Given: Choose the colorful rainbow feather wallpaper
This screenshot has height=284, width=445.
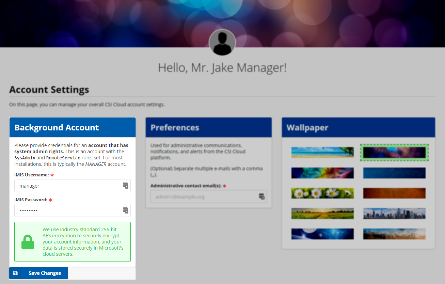Looking at the screenshot, I should click(322, 173).
